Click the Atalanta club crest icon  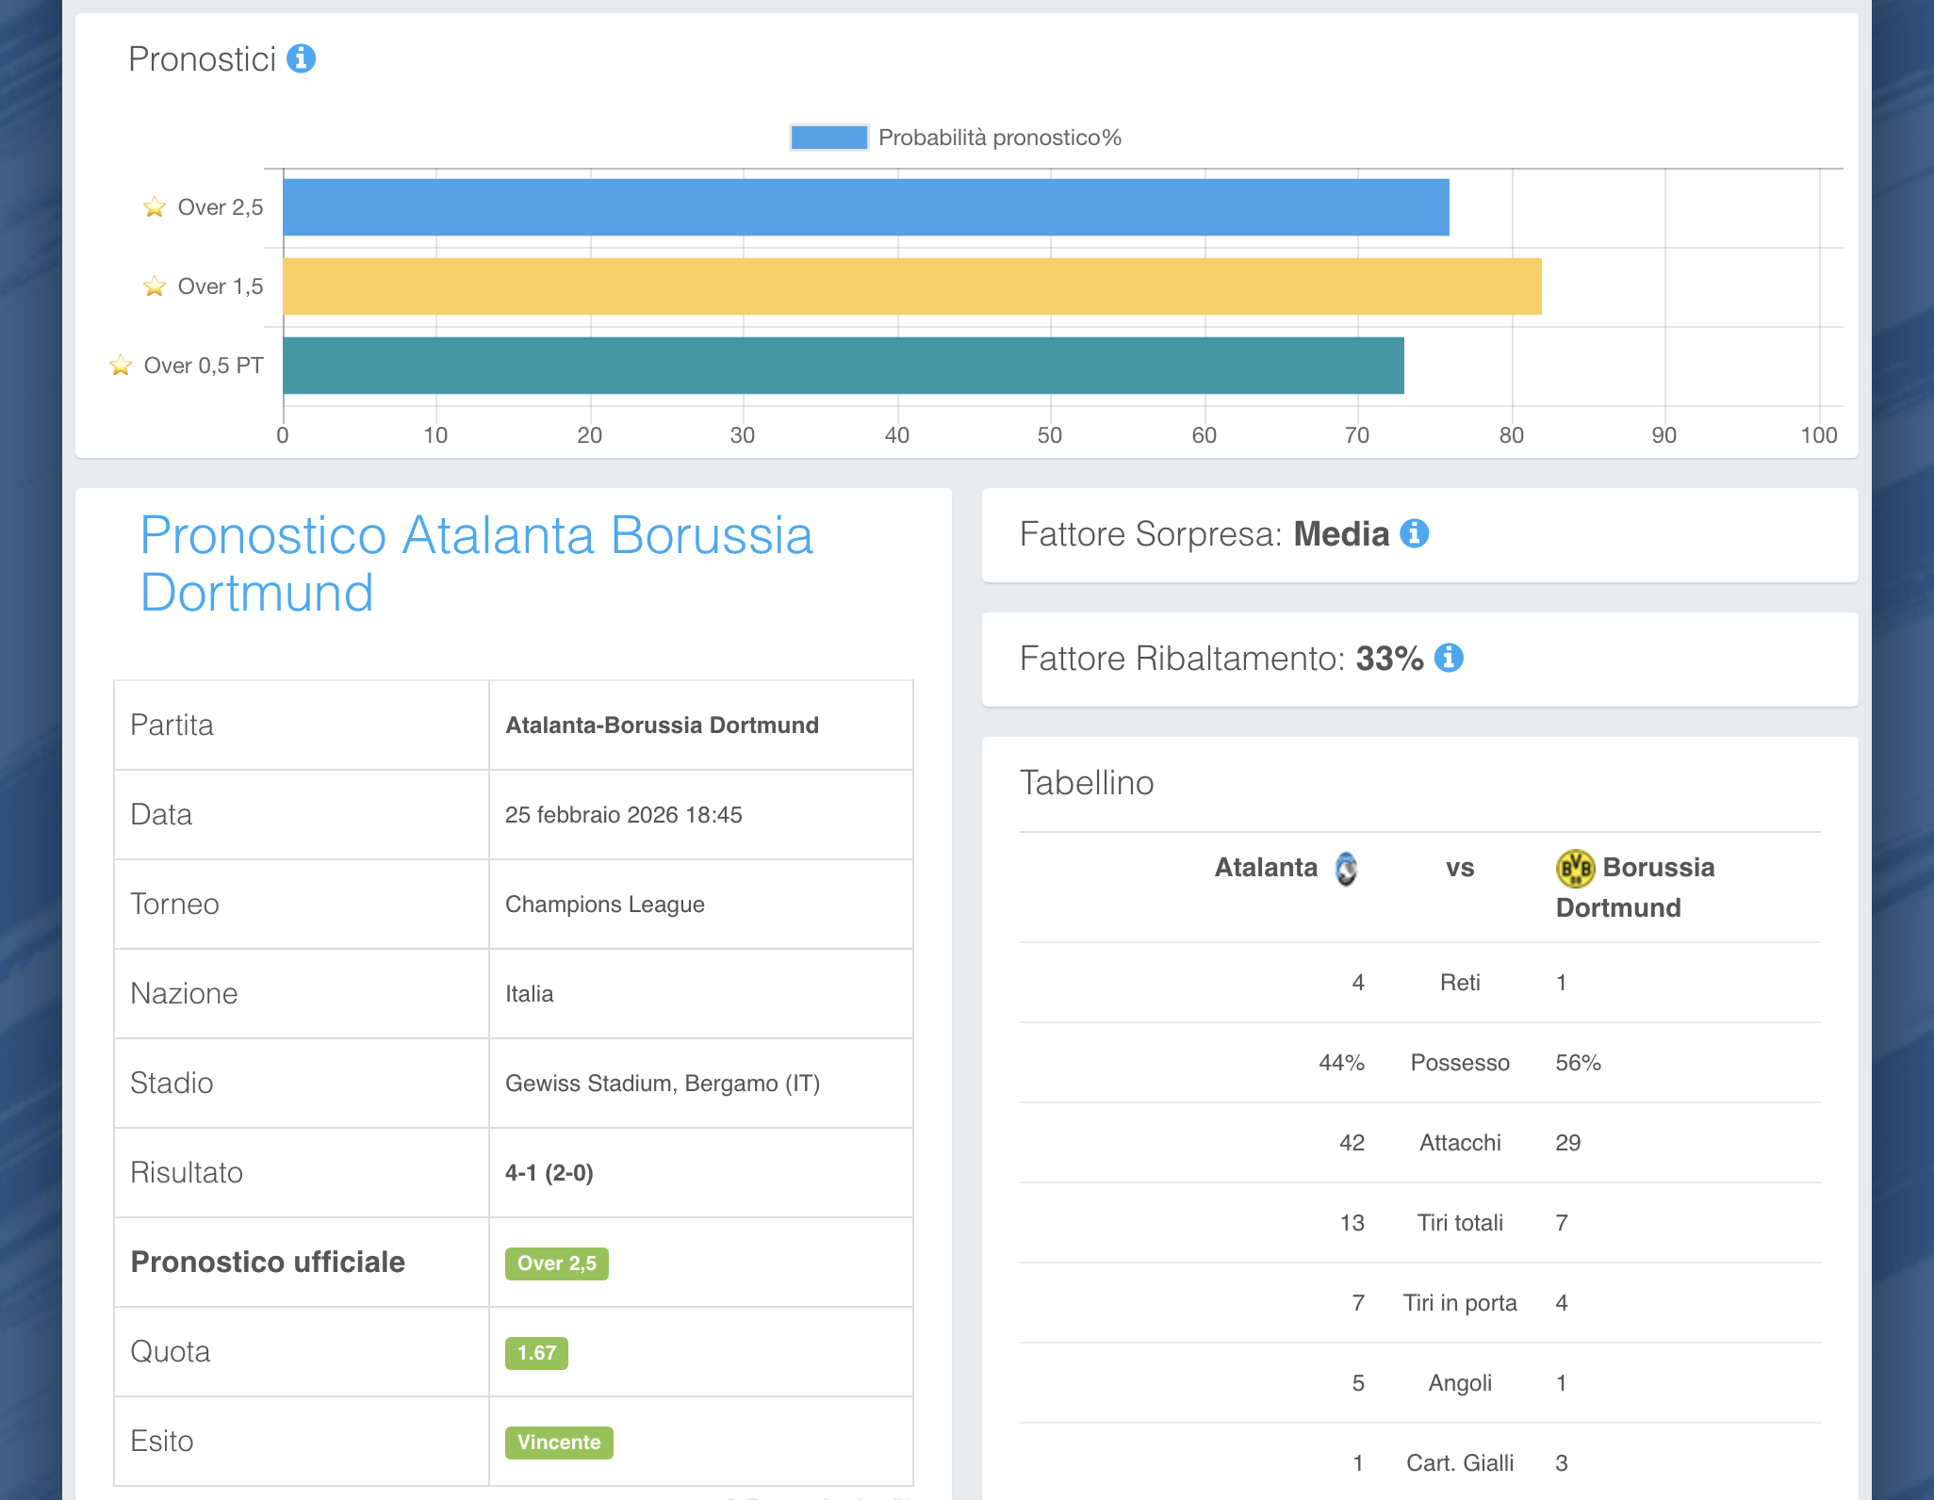(x=1346, y=868)
